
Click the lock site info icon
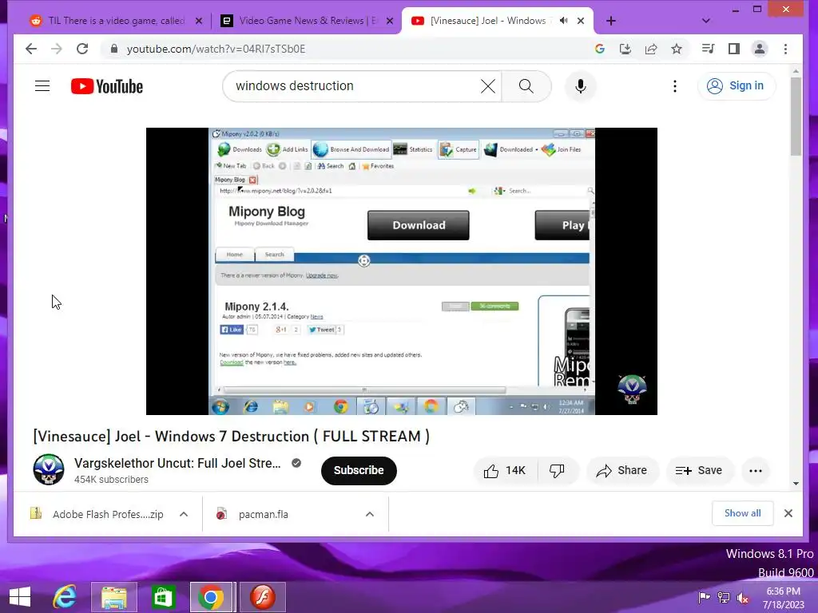tap(114, 49)
